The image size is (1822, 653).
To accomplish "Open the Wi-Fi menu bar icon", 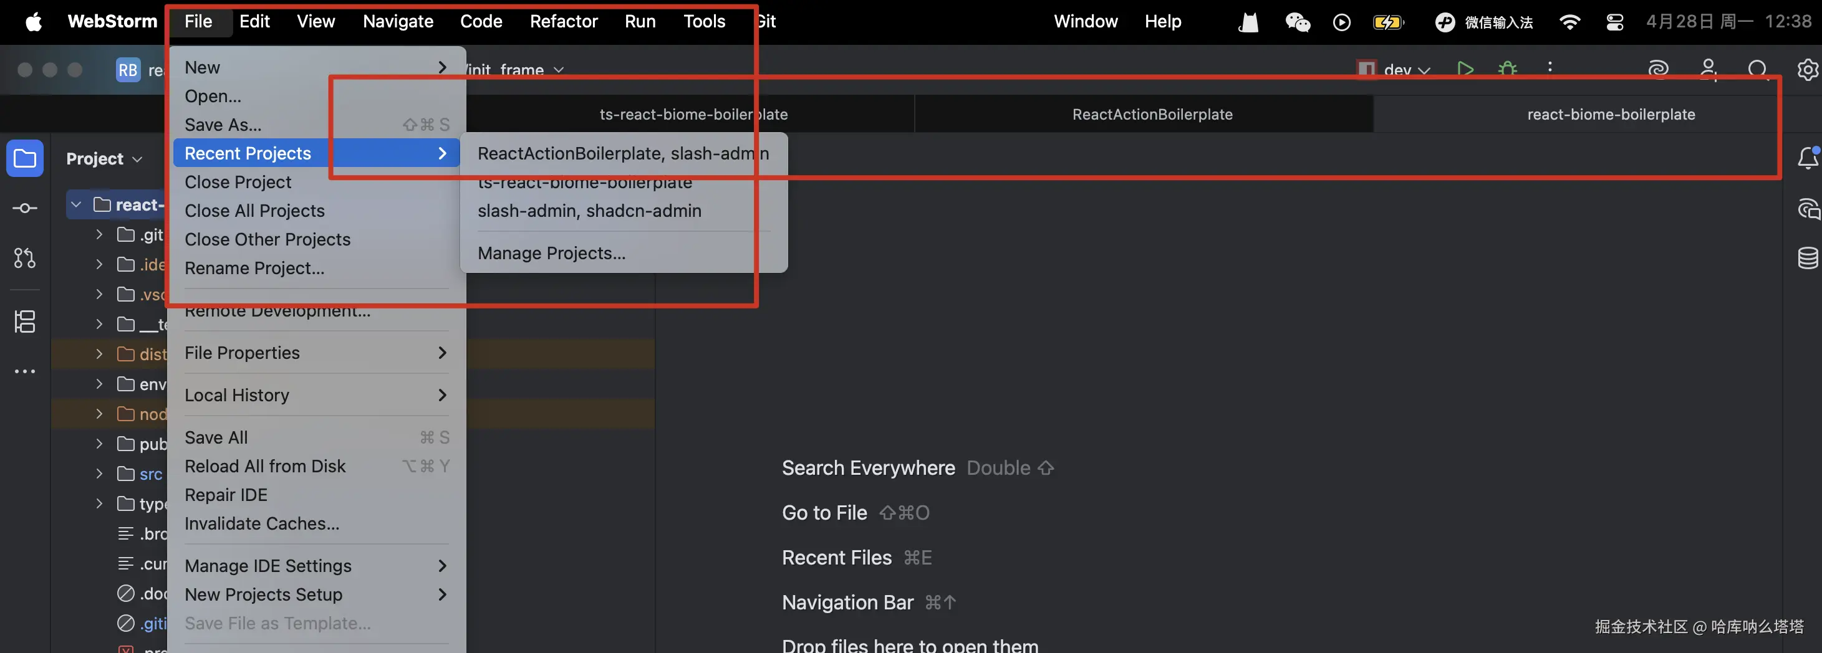I will coord(1569,22).
